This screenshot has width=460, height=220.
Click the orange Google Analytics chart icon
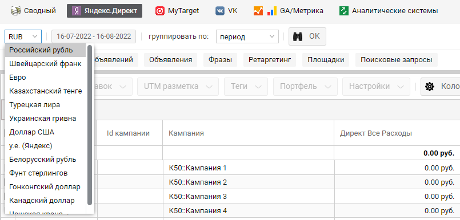(258, 11)
